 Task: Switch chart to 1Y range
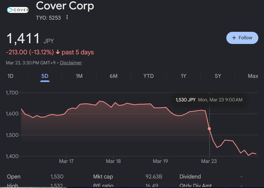tap(183, 76)
